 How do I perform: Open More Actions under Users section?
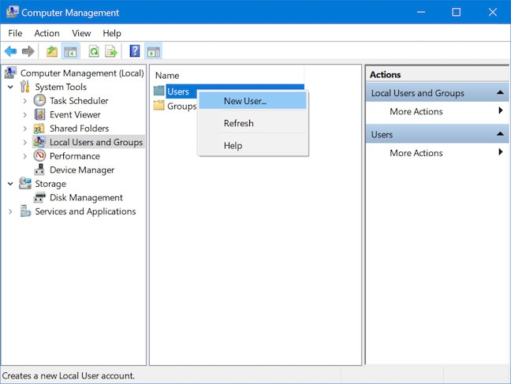tap(416, 153)
